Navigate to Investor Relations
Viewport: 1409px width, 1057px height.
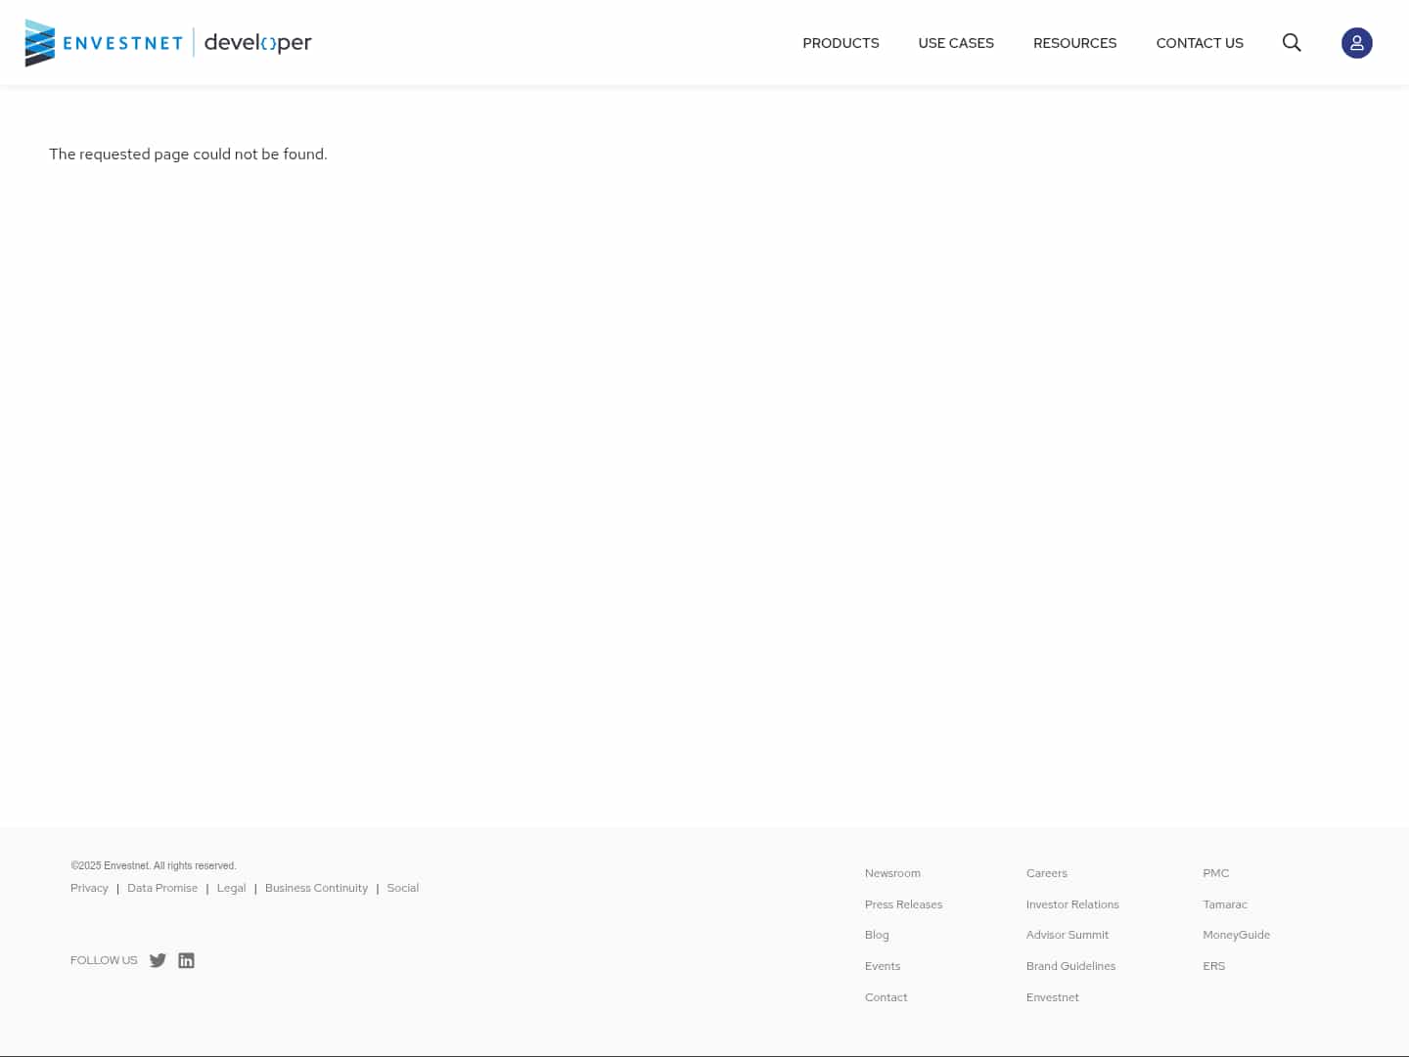click(1072, 903)
